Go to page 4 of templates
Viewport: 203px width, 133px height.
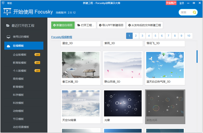(149, 36)
